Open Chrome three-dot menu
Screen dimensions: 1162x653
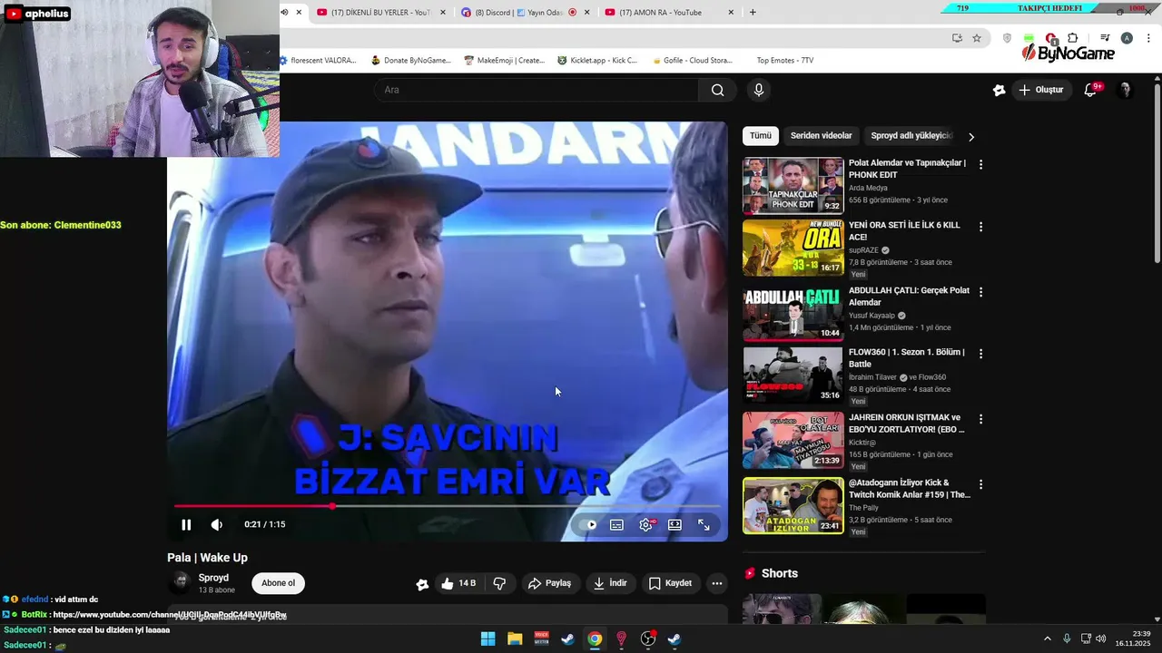point(1148,38)
